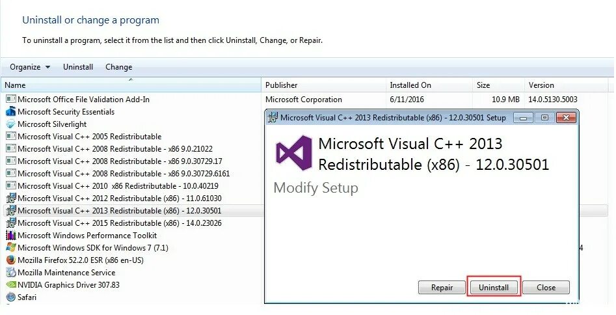The image size is (616, 315).
Task: Click the Microsoft Silverlight icon
Action: click(10, 124)
